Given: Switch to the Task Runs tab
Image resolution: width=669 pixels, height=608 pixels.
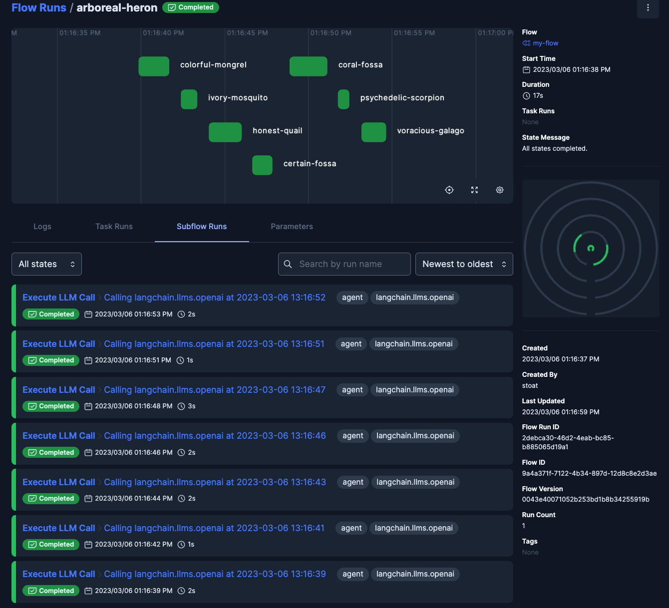Looking at the screenshot, I should [x=114, y=226].
